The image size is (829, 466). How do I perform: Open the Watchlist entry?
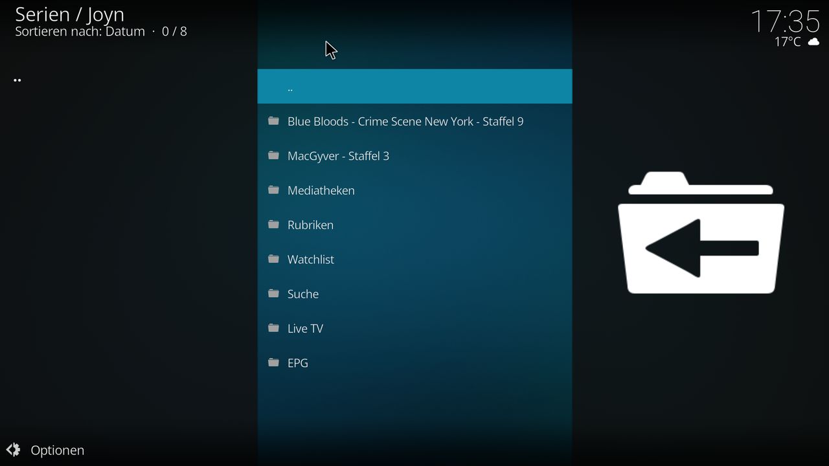[x=414, y=259]
